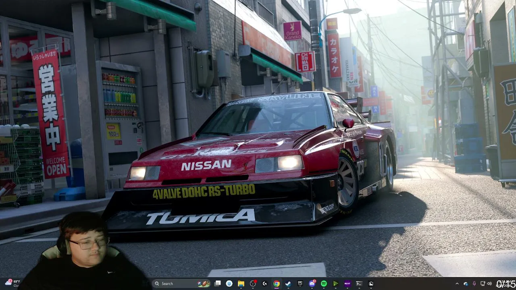The image size is (516, 290).
Task: Open the volume speaker tray icon
Action: pyautogui.click(x=489, y=284)
